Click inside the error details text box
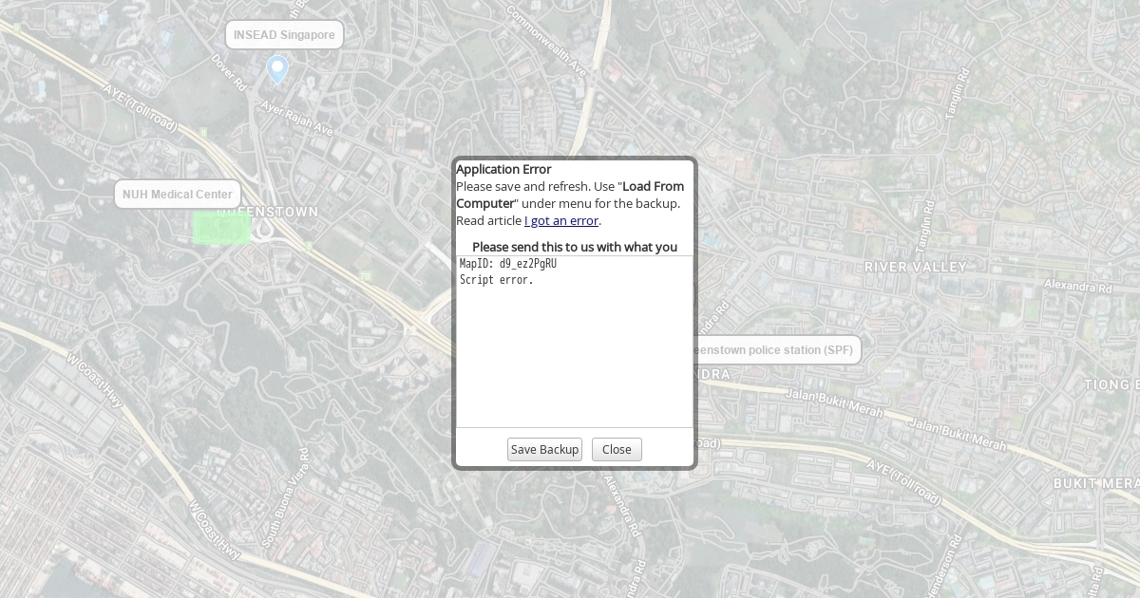The image size is (1140, 598). [574, 351]
